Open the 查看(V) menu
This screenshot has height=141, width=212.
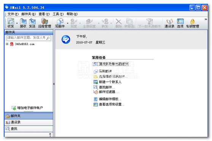point(44,14)
